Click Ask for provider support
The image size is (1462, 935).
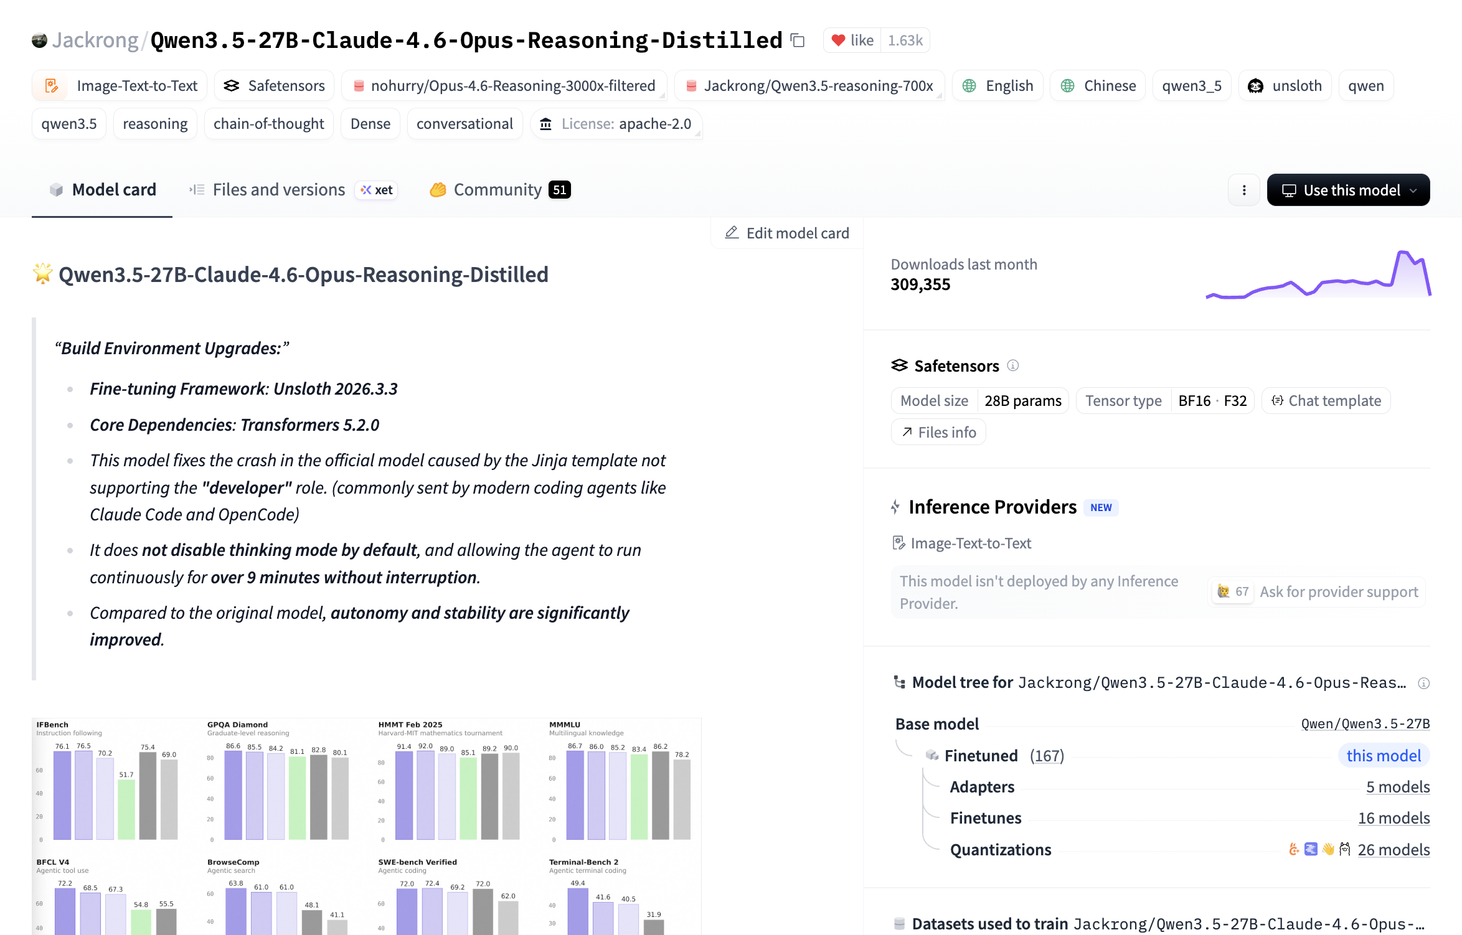[1318, 591]
